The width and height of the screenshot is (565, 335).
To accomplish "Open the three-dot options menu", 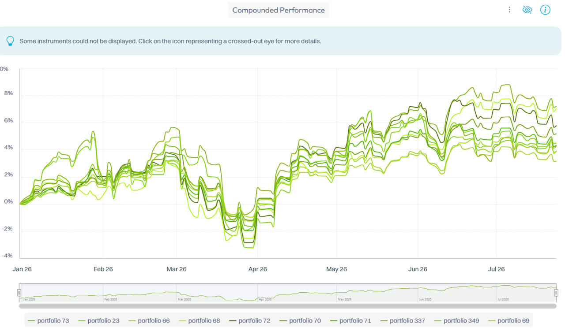I will coord(509,10).
